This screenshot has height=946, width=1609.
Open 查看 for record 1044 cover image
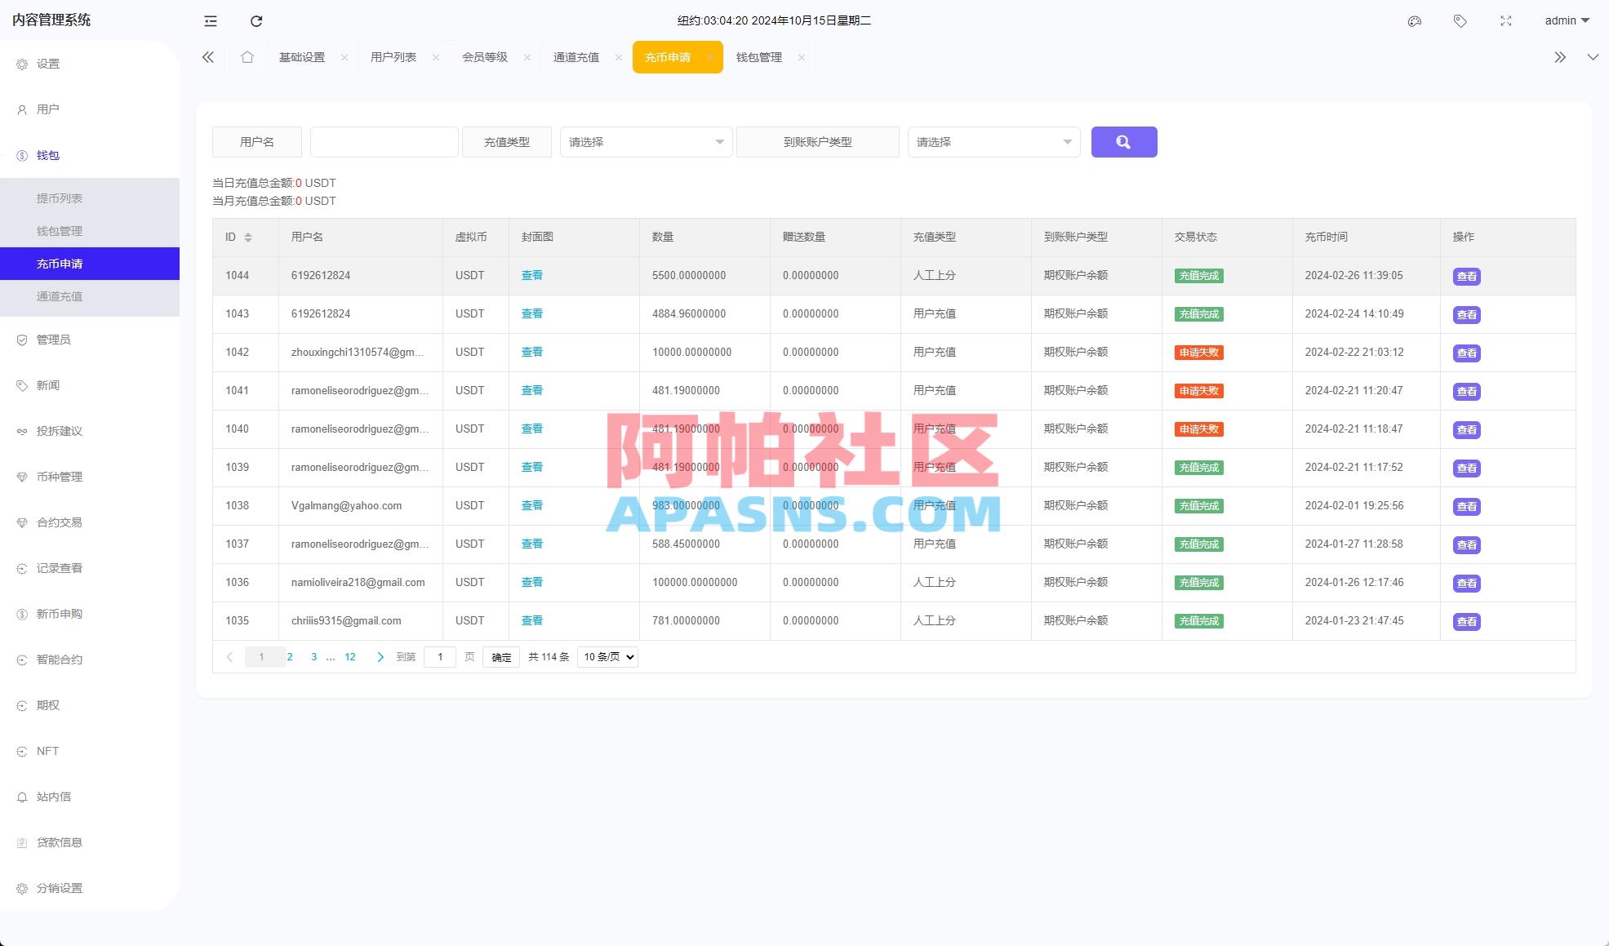click(x=531, y=275)
